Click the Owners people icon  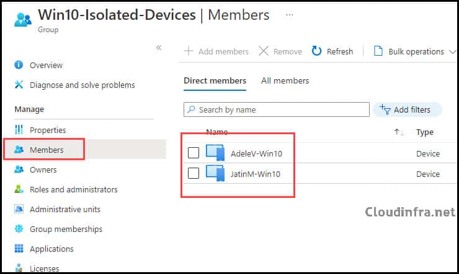[19, 169]
